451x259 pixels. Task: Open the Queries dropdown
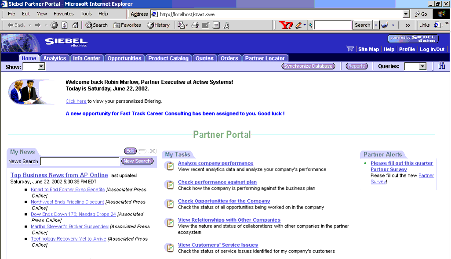coord(415,66)
